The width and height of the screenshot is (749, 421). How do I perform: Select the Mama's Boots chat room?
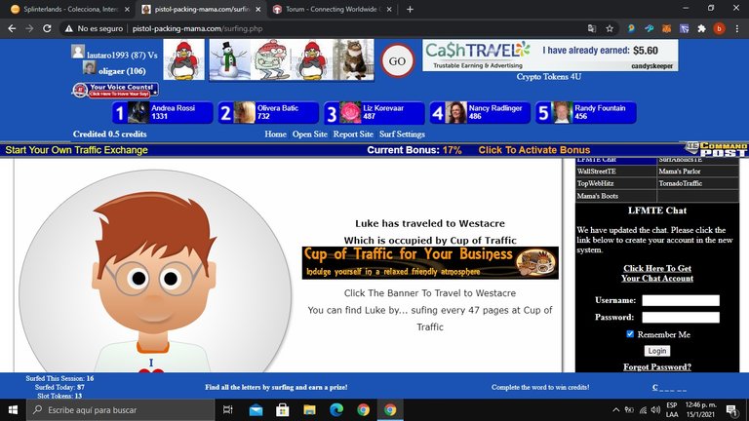coord(615,196)
